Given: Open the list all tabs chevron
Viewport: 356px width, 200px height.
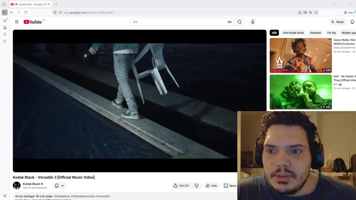Looking at the screenshot, I should [334, 4].
